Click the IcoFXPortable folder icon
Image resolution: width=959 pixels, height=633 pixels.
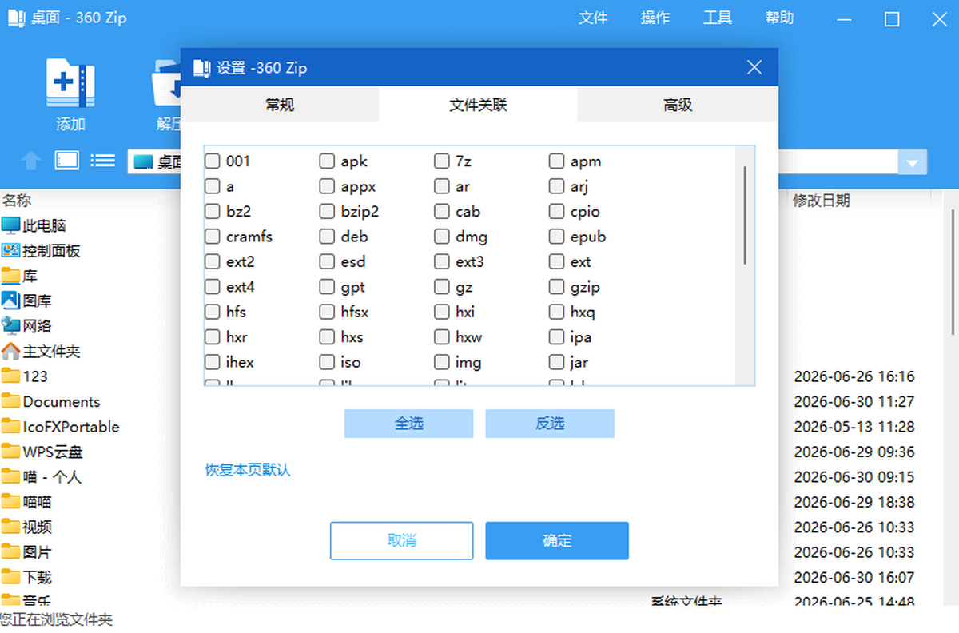(x=10, y=427)
